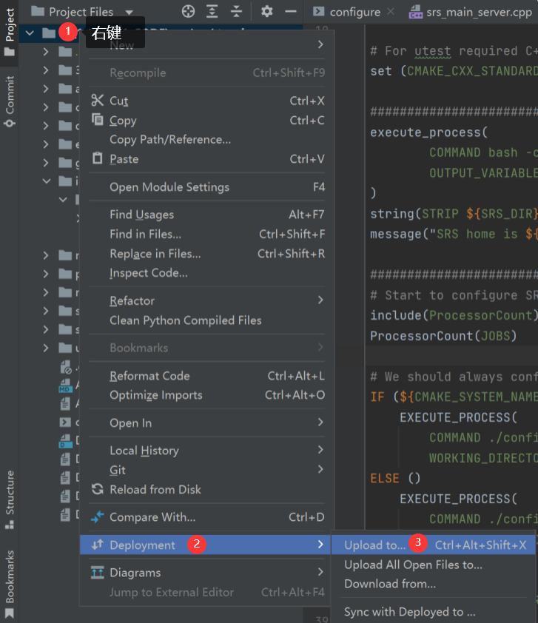
Task: Open the Commit tool window
Action: point(10,101)
